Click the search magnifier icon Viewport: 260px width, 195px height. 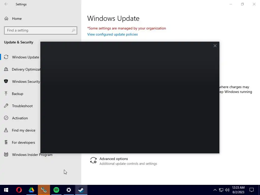[73, 30]
